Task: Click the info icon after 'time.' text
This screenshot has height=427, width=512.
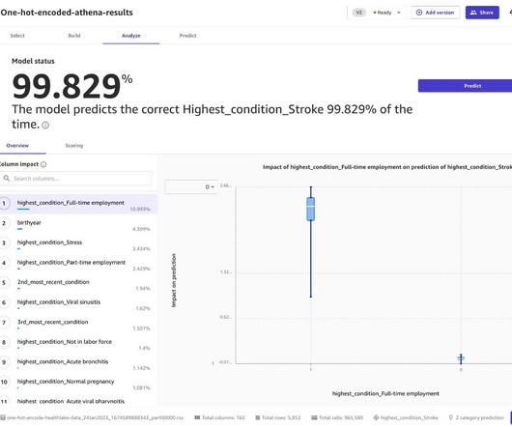Action: tap(45, 125)
